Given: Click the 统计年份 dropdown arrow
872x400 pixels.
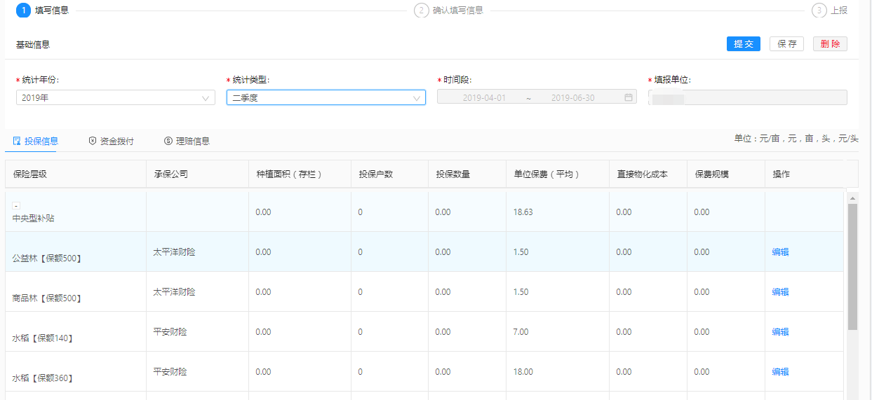Looking at the screenshot, I should 206,98.
